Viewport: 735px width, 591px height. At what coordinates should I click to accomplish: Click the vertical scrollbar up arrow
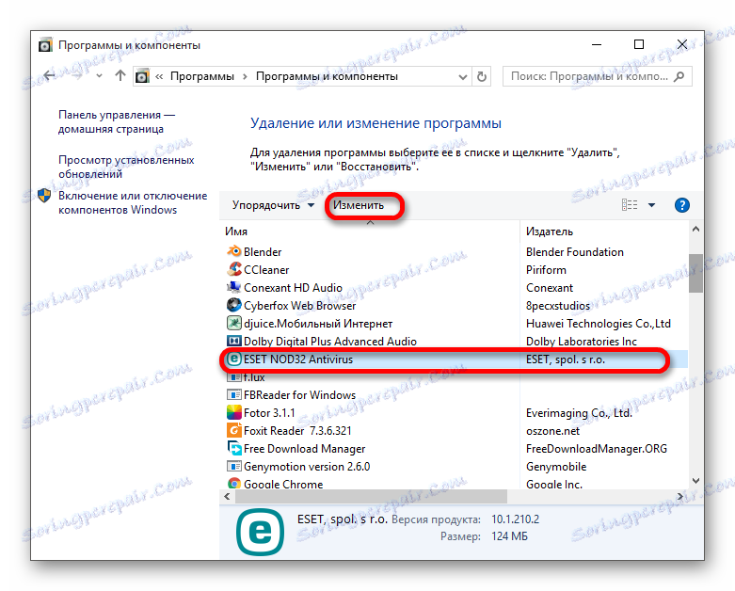695,230
